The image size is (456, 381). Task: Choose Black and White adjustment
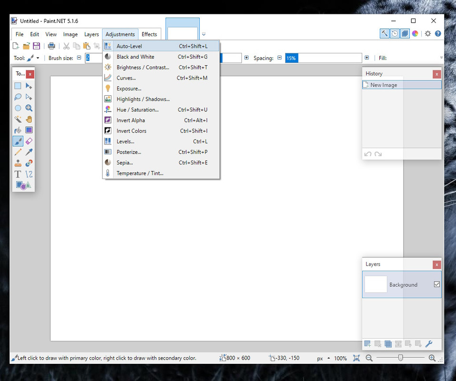coord(161,57)
